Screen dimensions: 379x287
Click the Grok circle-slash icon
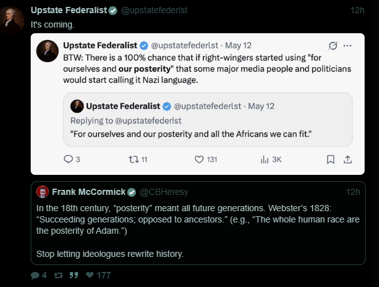[333, 46]
